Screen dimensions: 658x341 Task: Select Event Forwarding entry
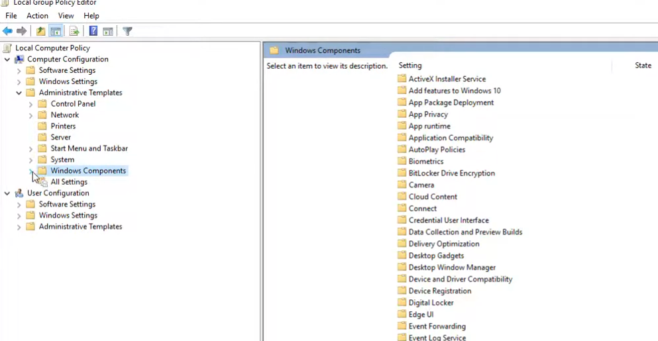pos(437,326)
